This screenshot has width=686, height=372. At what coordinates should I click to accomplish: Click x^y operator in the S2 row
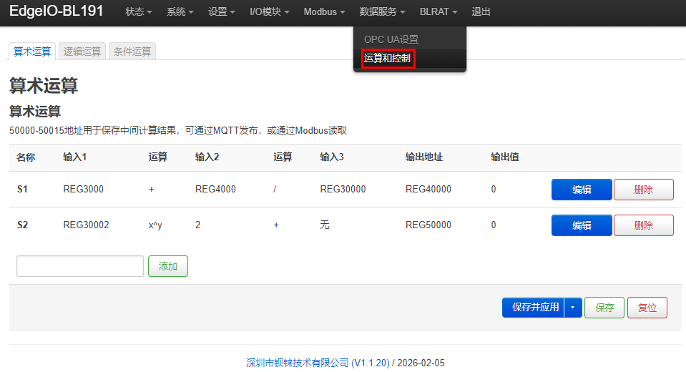155,225
